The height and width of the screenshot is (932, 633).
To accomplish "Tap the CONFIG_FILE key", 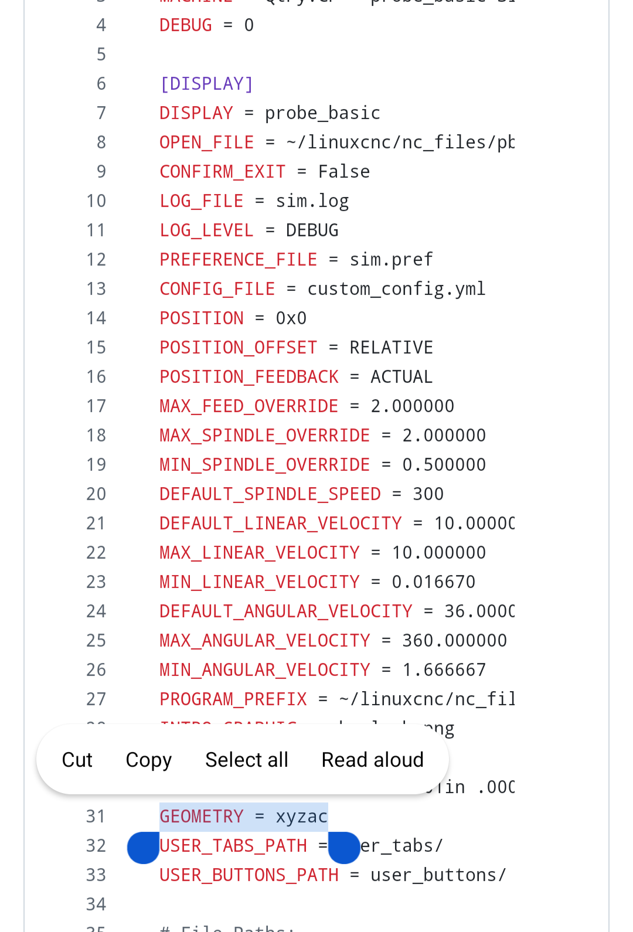I will point(217,289).
